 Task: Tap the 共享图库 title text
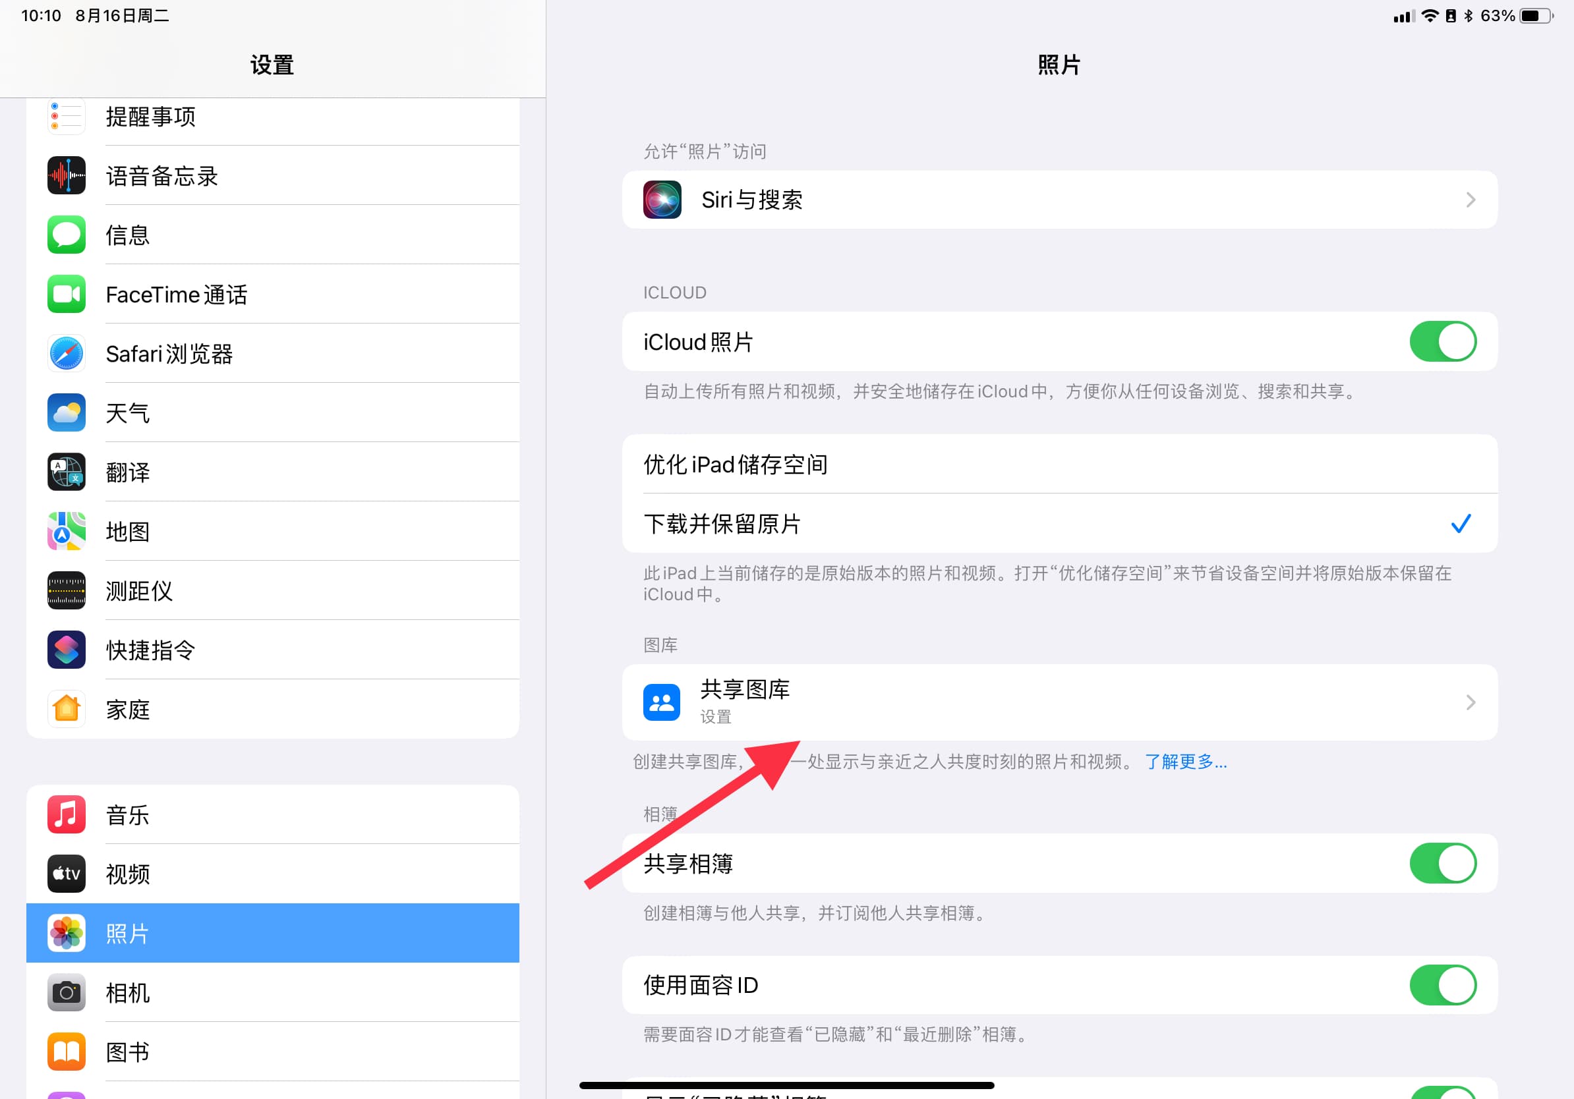pyautogui.click(x=745, y=689)
